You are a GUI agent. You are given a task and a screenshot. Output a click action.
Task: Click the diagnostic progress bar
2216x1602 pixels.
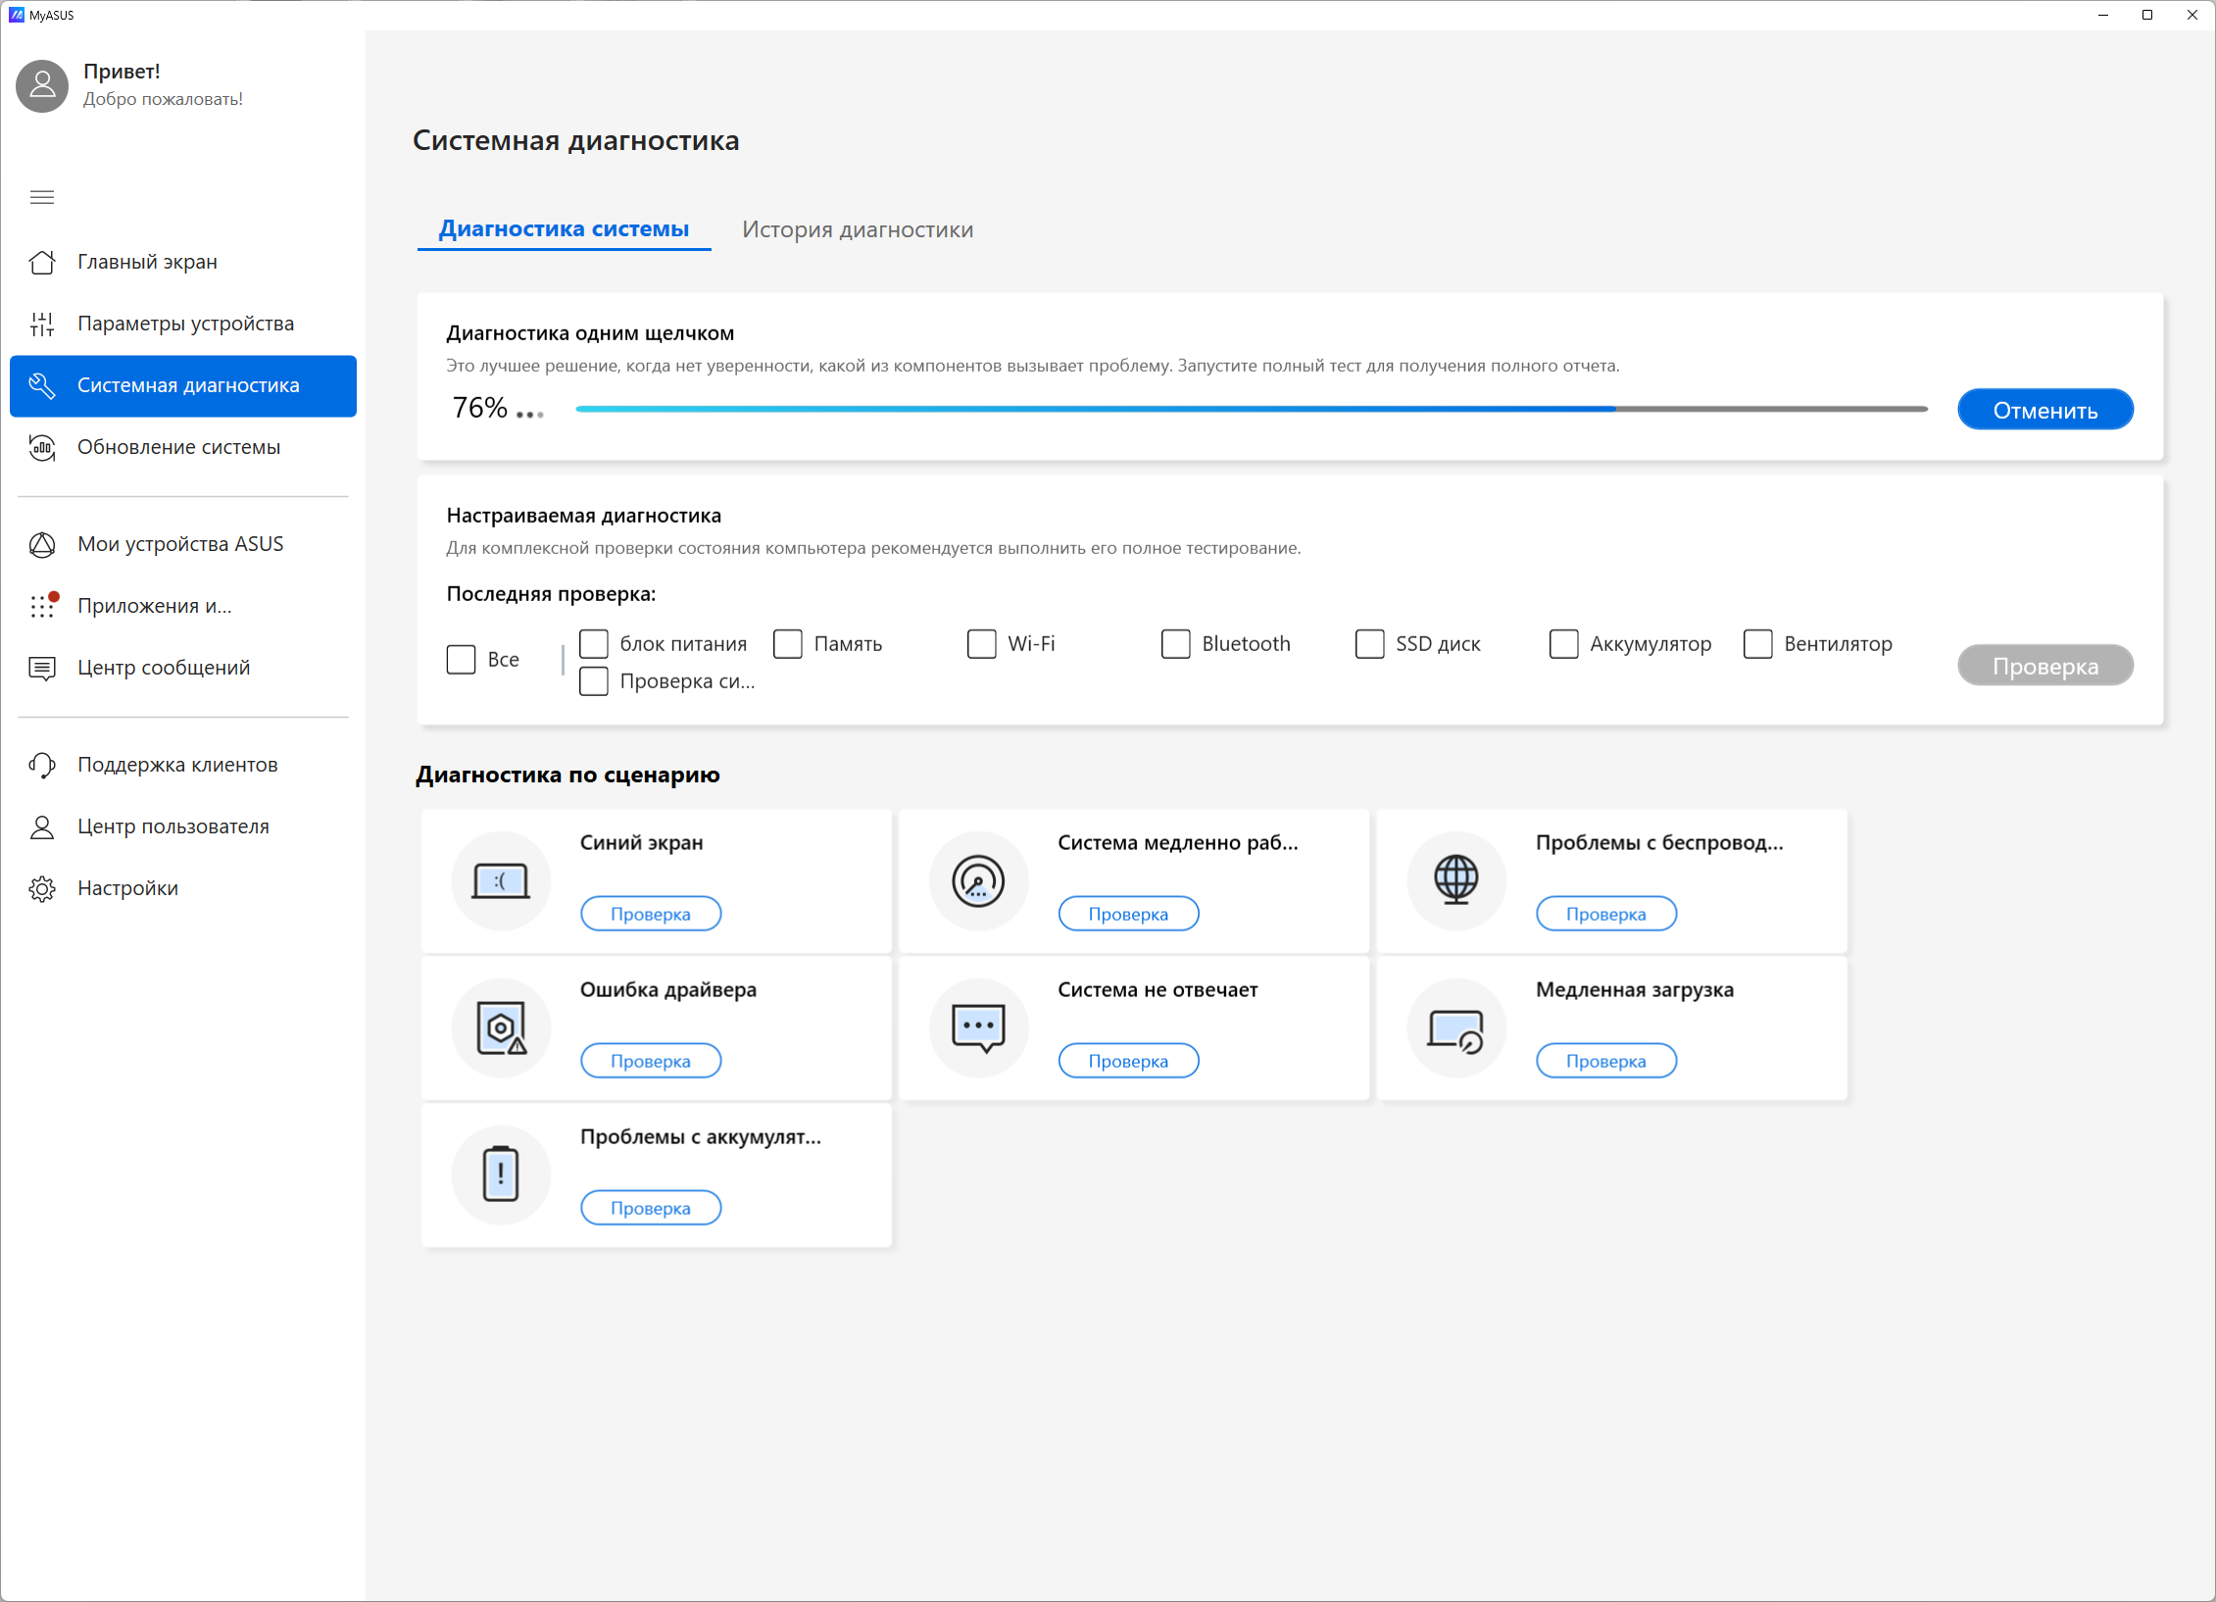pyautogui.click(x=1251, y=409)
